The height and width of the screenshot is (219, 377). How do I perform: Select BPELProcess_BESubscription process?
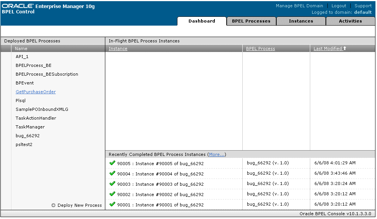coord(47,74)
